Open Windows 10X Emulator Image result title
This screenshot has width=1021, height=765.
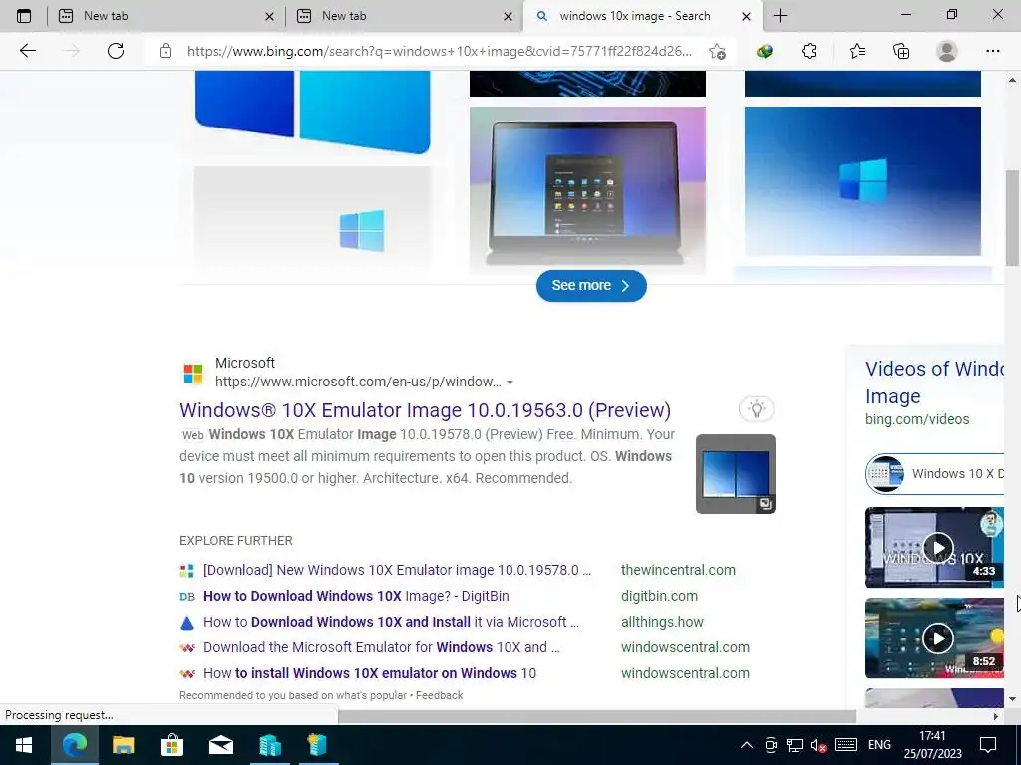pyautogui.click(x=425, y=410)
